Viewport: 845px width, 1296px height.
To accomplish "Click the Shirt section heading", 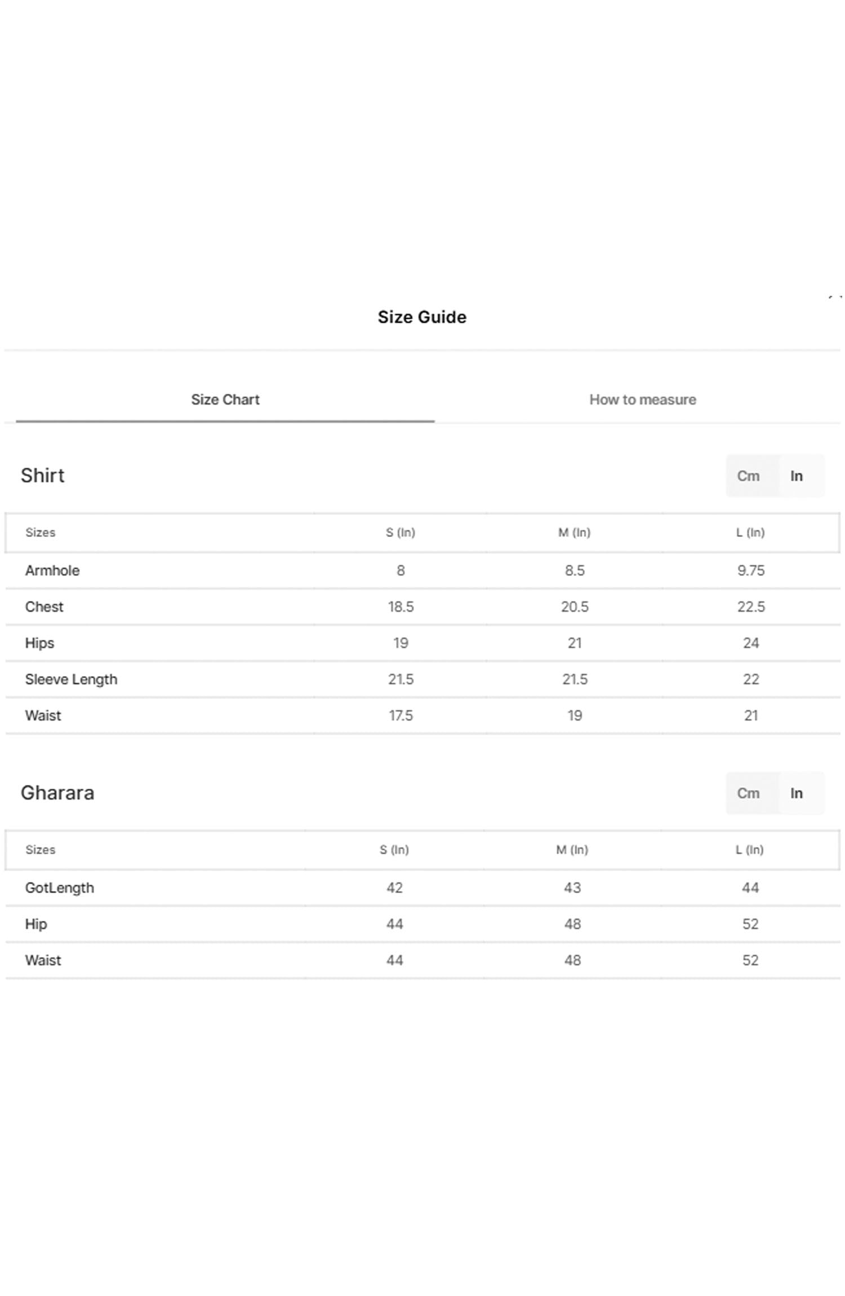I will 43,476.
